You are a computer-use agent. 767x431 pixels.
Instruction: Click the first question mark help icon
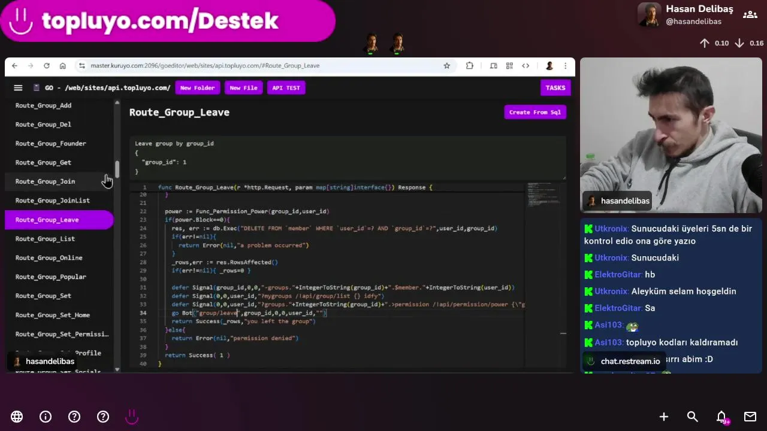click(x=74, y=417)
